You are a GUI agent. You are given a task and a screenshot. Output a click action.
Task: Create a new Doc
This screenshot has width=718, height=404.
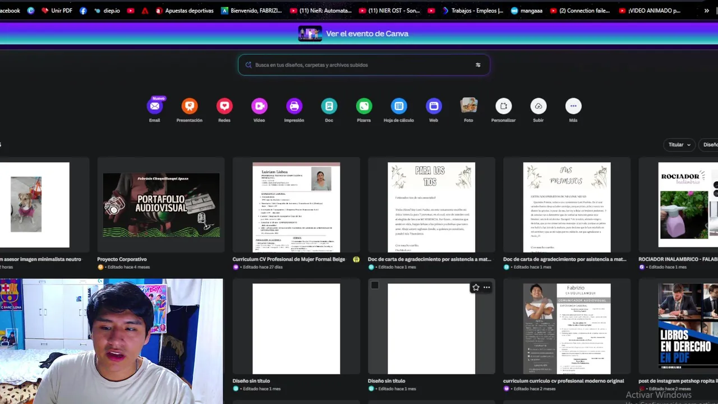(x=329, y=106)
